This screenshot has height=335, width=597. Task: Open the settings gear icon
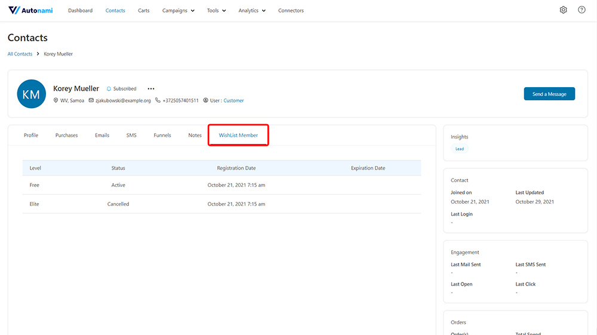(563, 10)
